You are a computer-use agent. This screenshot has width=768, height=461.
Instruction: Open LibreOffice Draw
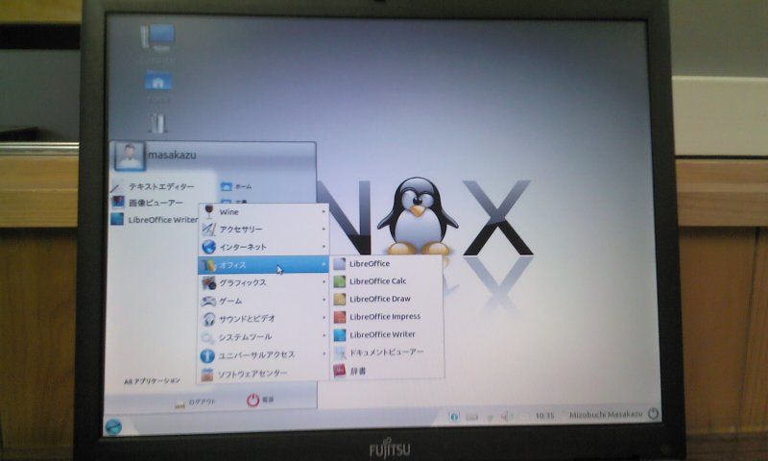coord(387,299)
